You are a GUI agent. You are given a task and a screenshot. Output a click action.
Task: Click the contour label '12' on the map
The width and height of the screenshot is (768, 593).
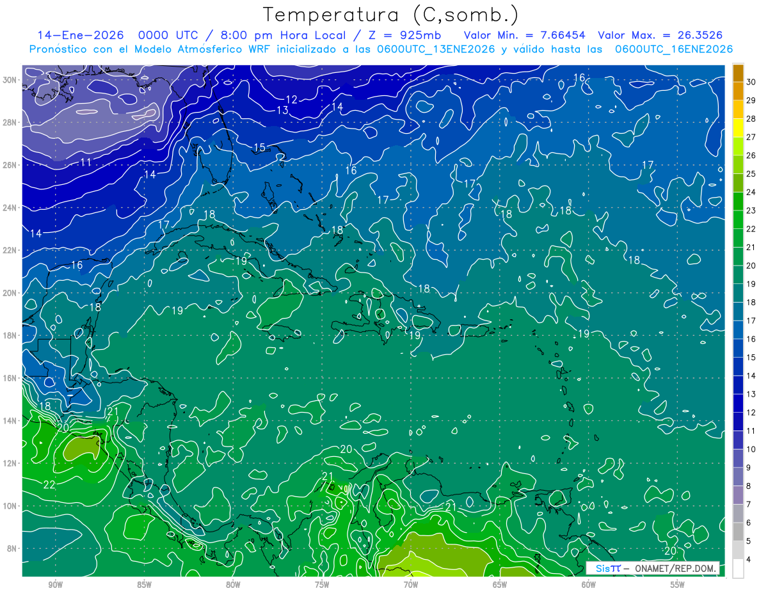coord(291,99)
